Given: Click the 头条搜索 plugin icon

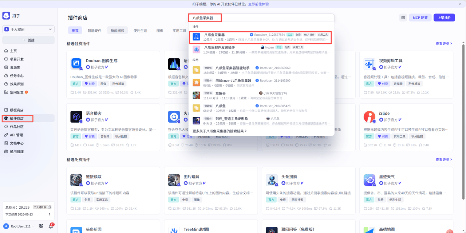Looking at the screenshot, I should coord(272,180).
